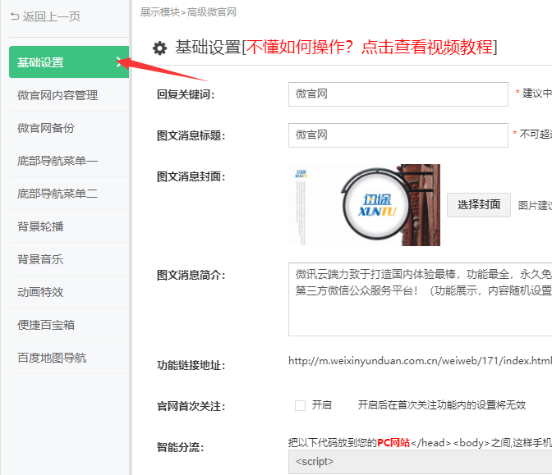The image size is (552, 475).
Task: Click the gear icon beside 基础设置 heading
Action: click(x=159, y=48)
